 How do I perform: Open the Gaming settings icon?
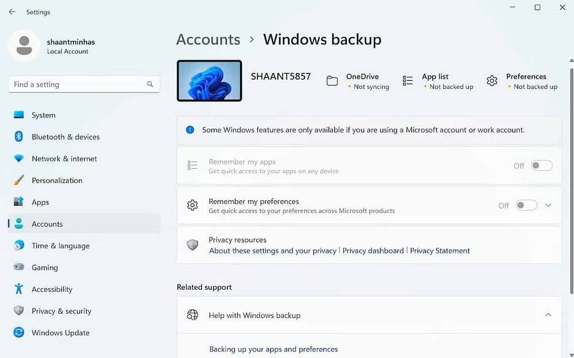point(17,267)
